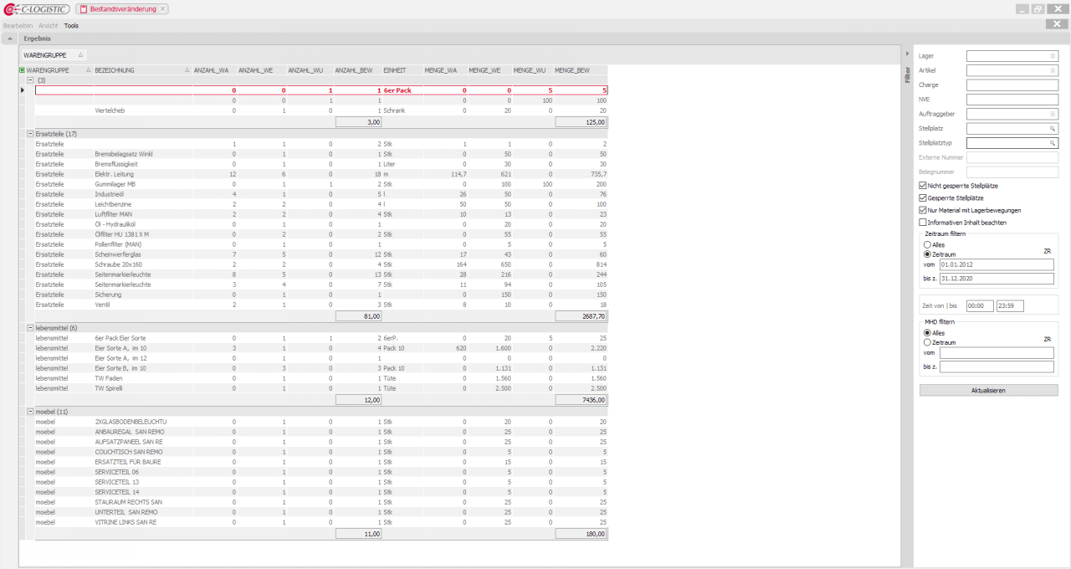Collapse the lebensmittel (6) group
1071x569 pixels.
[30, 328]
